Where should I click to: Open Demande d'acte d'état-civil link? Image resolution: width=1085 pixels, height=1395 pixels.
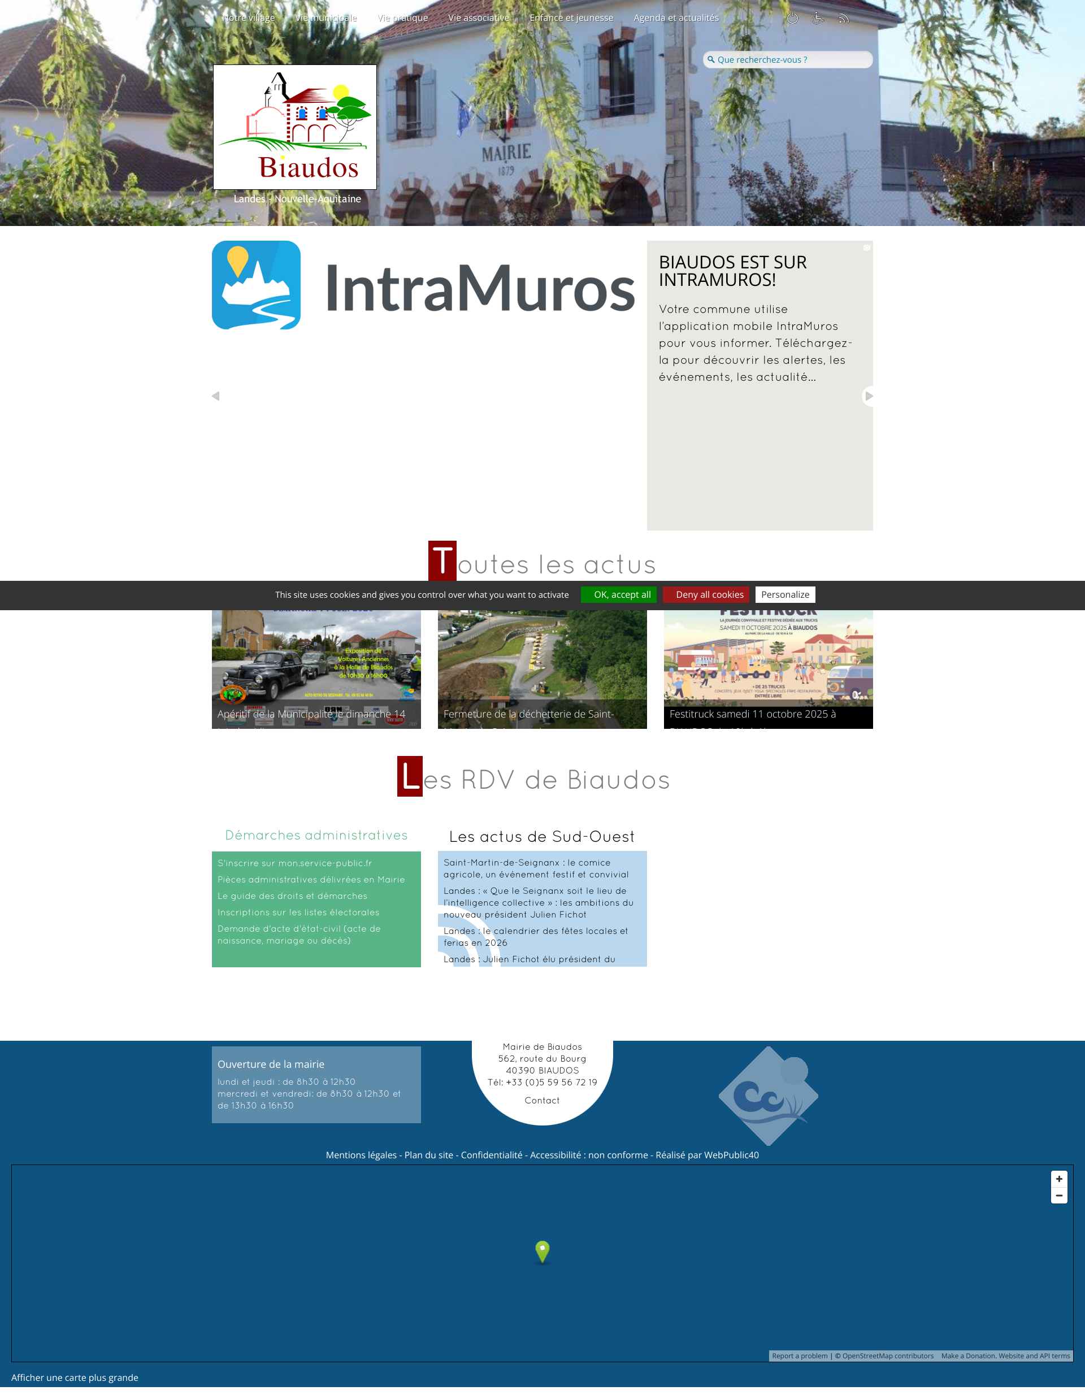tap(299, 935)
